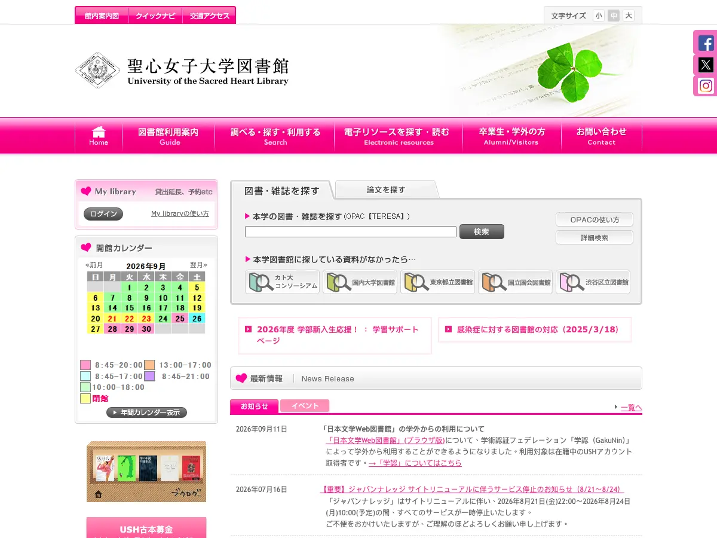Click the 最新情報 heart icon

pos(241,378)
